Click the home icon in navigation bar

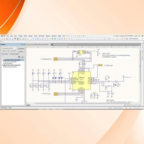coord(143,36)
